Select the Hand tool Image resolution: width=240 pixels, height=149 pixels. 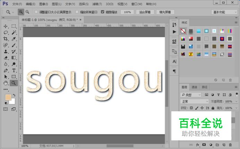tap(6, 83)
